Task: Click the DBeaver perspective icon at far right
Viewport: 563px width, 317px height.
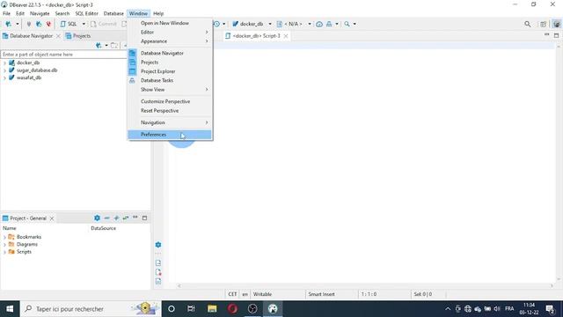Action: [557, 24]
